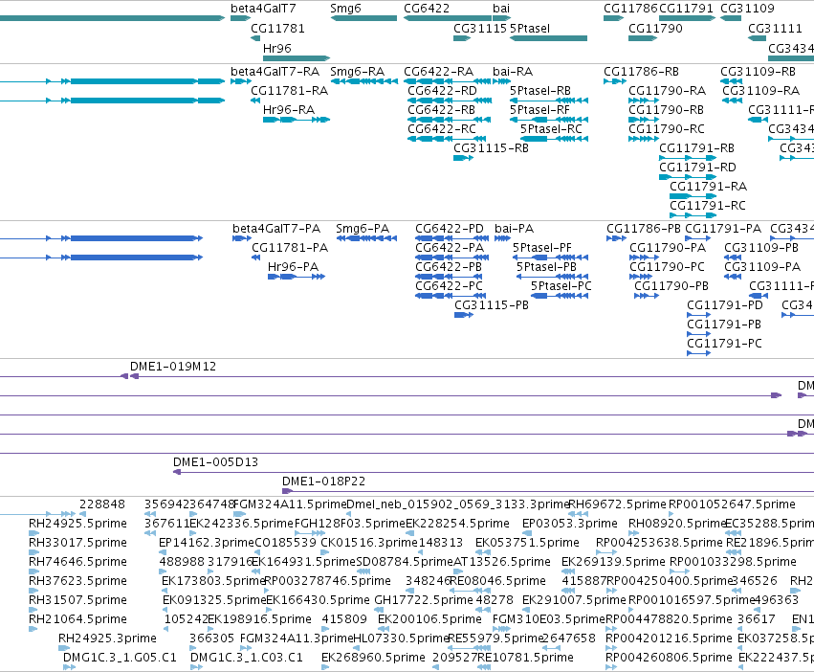This screenshot has height=672, width=814.
Task: Select EST HL07330.5prime
Action: tap(401, 638)
